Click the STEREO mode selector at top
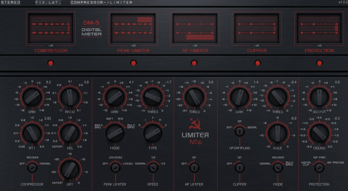348x191 pixels. [11, 2]
